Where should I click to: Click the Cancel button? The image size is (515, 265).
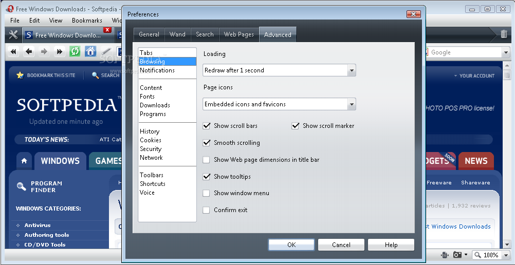pyautogui.click(x=341, y=245)
